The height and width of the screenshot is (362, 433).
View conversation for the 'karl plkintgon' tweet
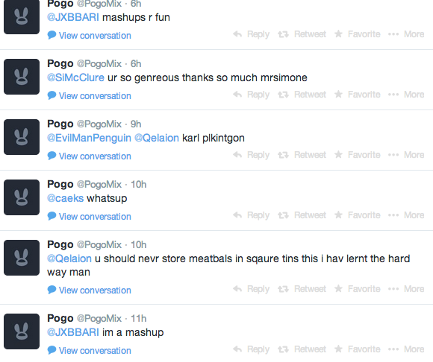[x=89, y=156]
